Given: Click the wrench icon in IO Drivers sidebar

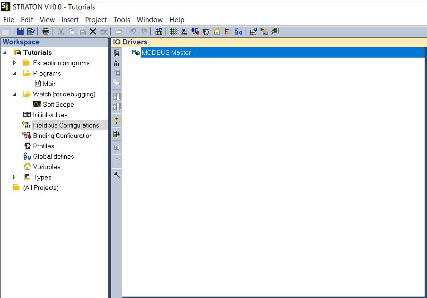Looking at the screenshot, I should click(x=117, y=175).
